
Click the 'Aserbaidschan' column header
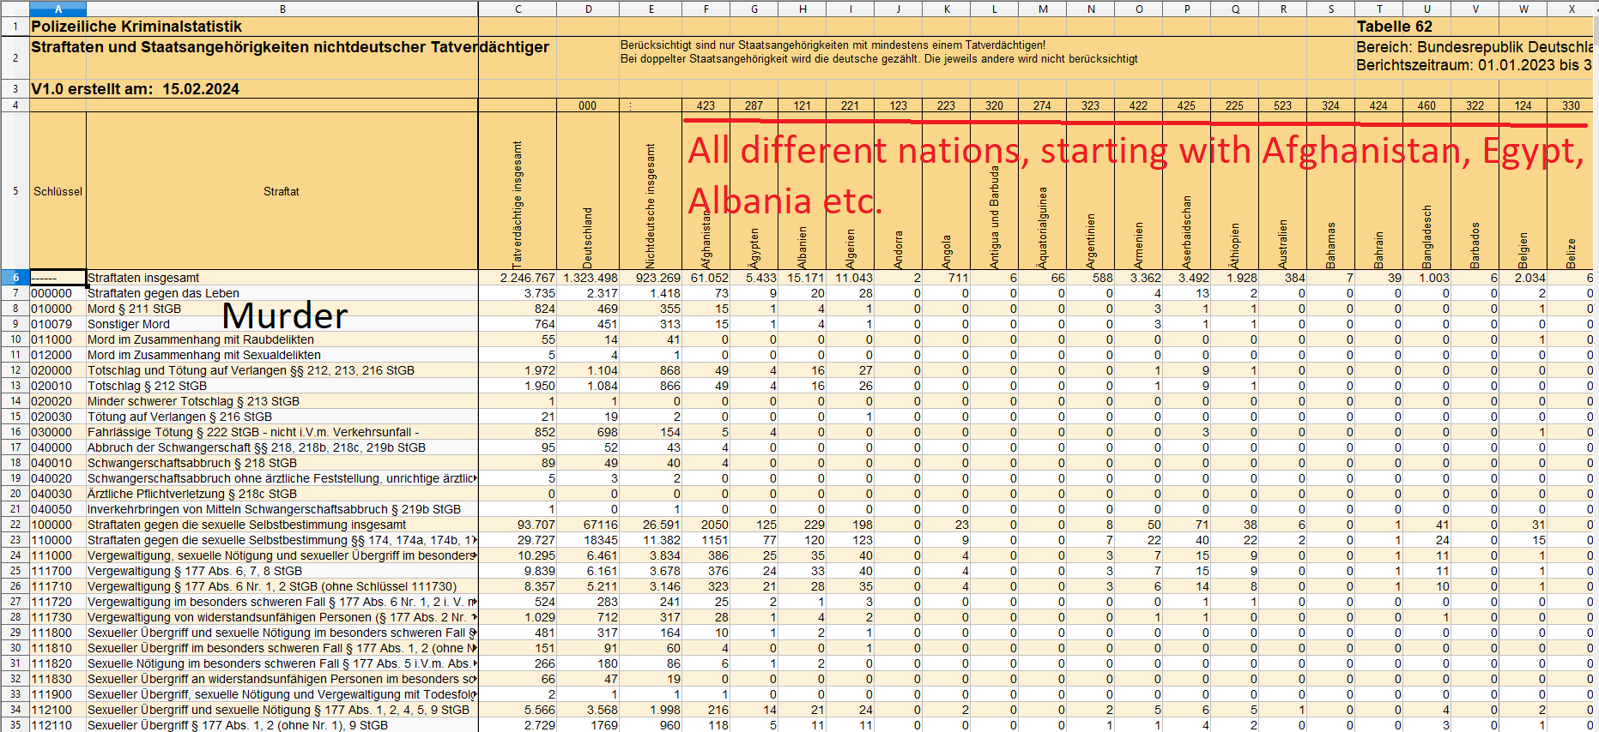[x=1187, y=232]
